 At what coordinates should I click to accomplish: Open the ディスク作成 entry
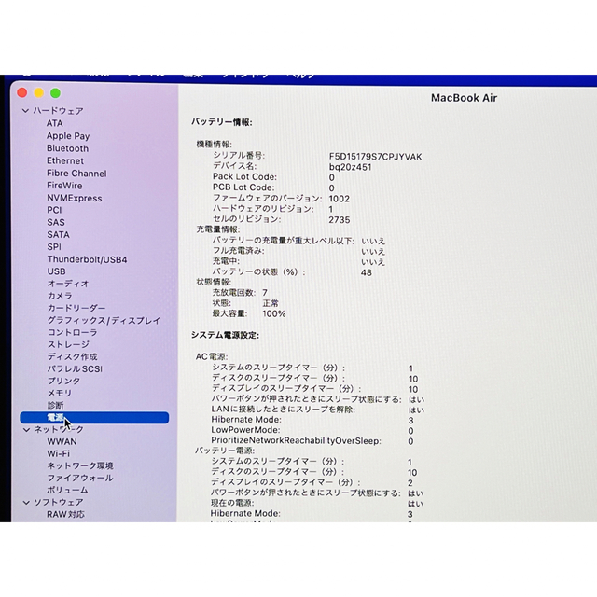pos(73,356)
